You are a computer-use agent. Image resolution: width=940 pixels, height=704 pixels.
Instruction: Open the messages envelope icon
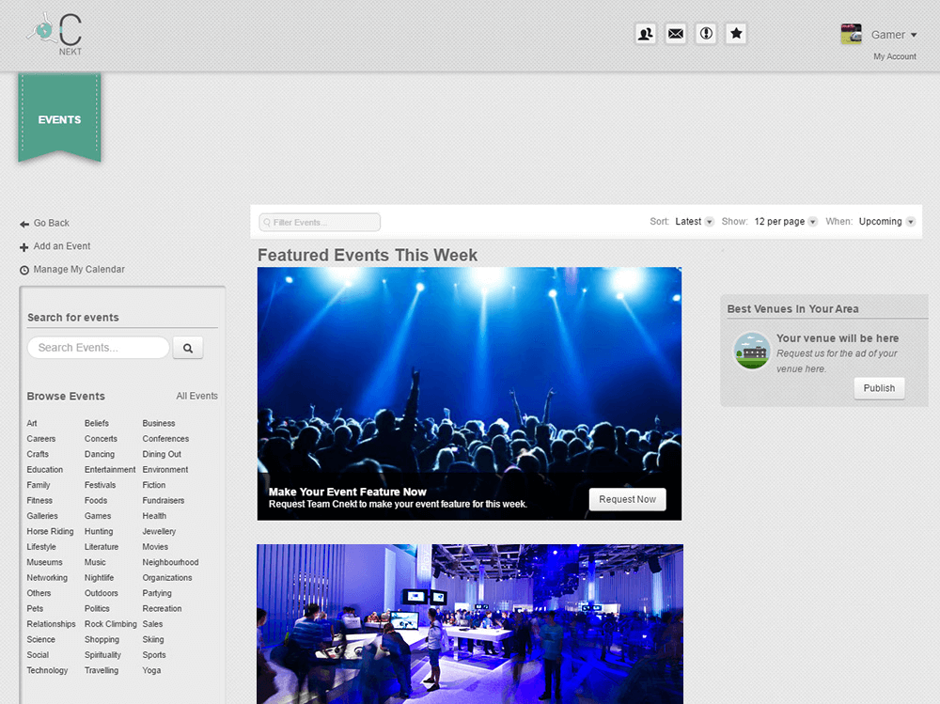pyautogui.click(x=675, y=33)
